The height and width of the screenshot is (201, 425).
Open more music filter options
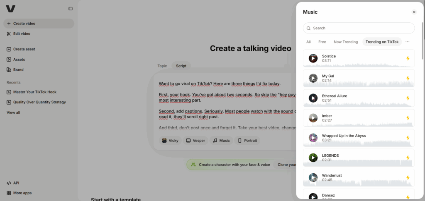(408, 42)
